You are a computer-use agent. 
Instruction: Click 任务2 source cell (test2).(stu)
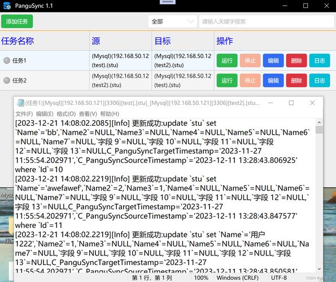tap(121, 81)
